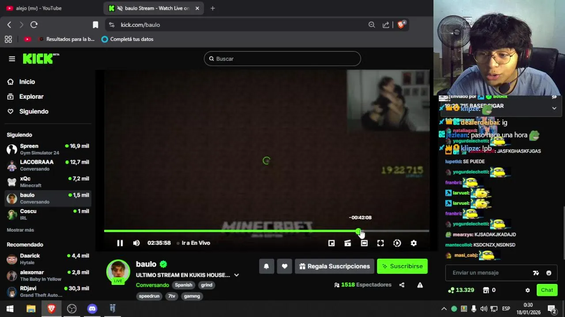Expand the stream title chevron
Screen dimensions: 565x317
coord(237,275)
